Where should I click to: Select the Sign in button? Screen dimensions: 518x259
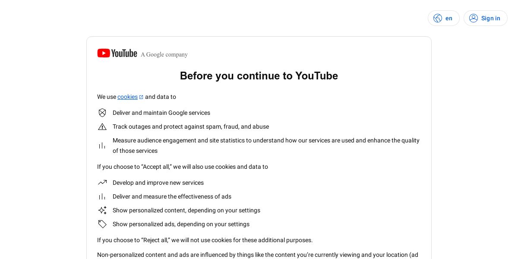click(486, 18)
